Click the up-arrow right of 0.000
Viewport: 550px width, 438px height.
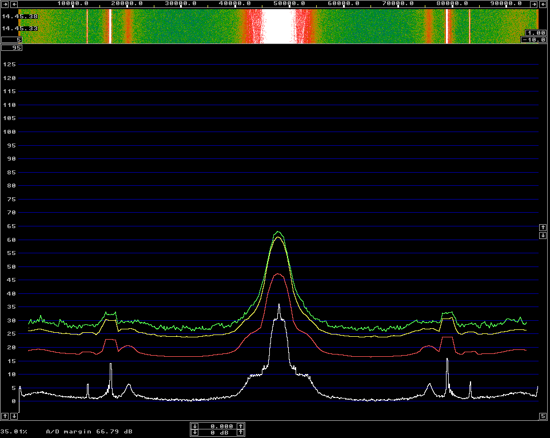(240, 426)
